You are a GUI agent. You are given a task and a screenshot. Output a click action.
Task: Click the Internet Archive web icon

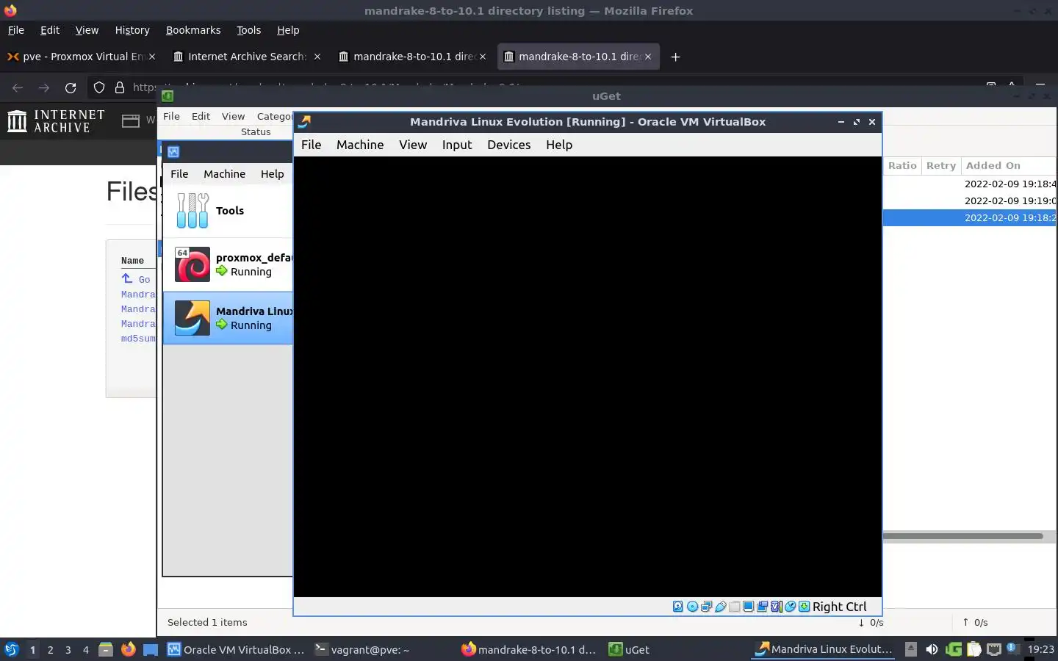131,121
